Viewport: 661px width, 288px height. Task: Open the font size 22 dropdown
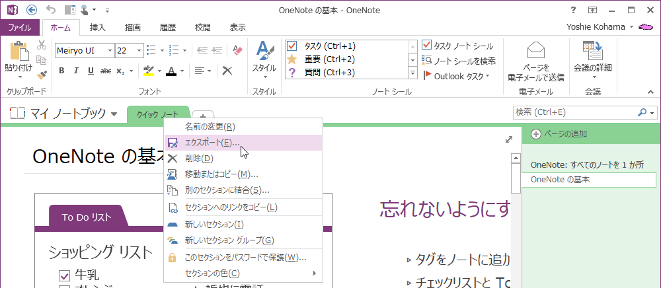[x=139, y=50]
